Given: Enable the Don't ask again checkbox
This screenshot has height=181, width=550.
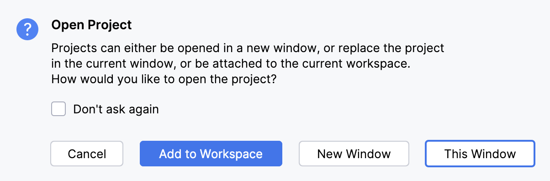Looking at the screenshot, I should coord(58,109).
